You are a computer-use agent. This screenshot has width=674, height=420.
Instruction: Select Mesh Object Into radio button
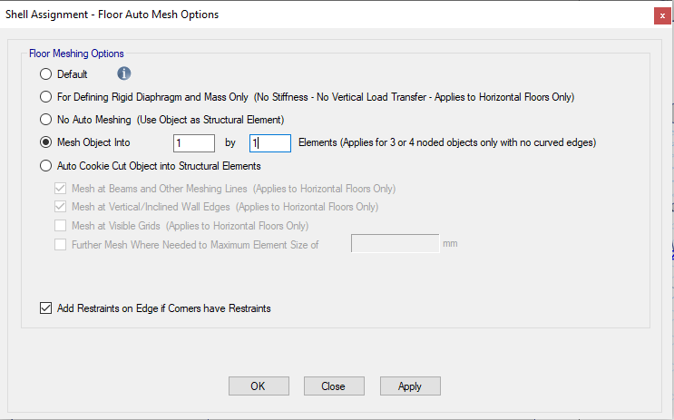click(x=46, y=142)
